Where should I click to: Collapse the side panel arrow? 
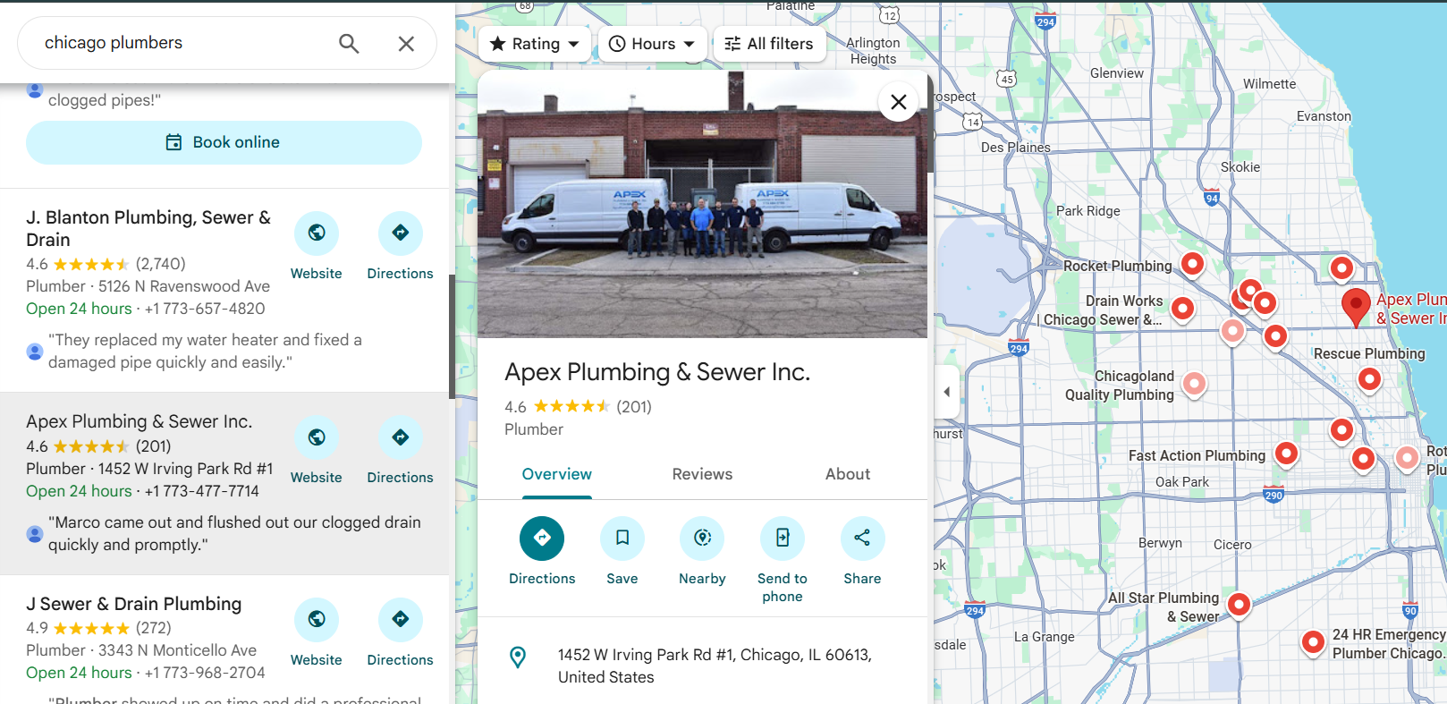(947, 392)
